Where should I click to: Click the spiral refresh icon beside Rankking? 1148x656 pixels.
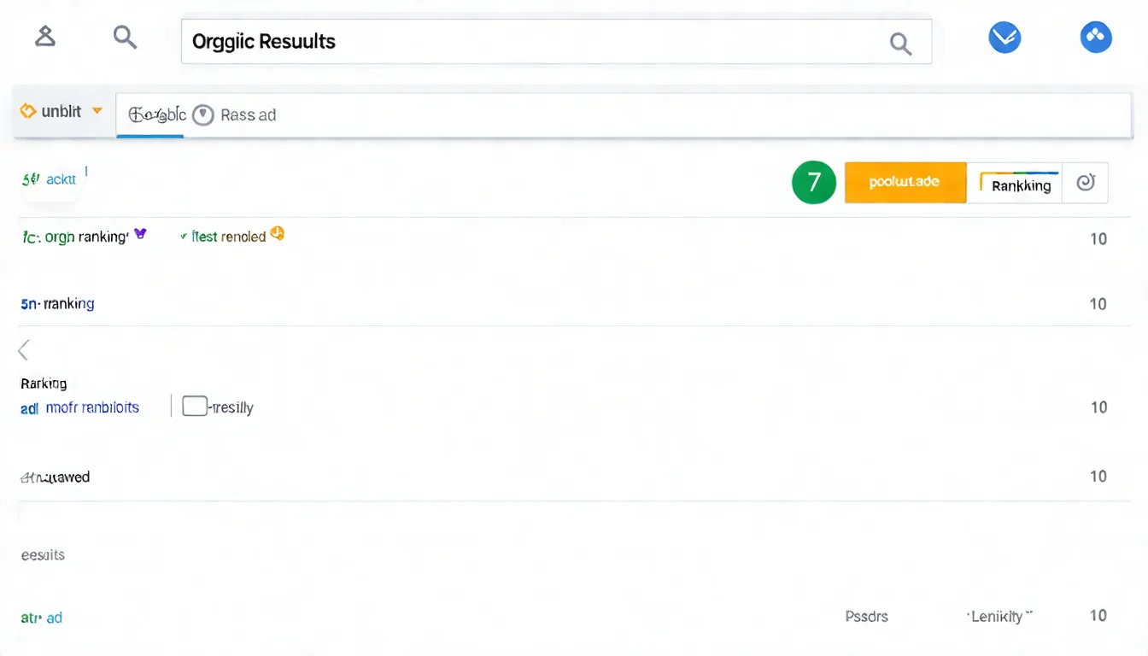point(1086,182)
